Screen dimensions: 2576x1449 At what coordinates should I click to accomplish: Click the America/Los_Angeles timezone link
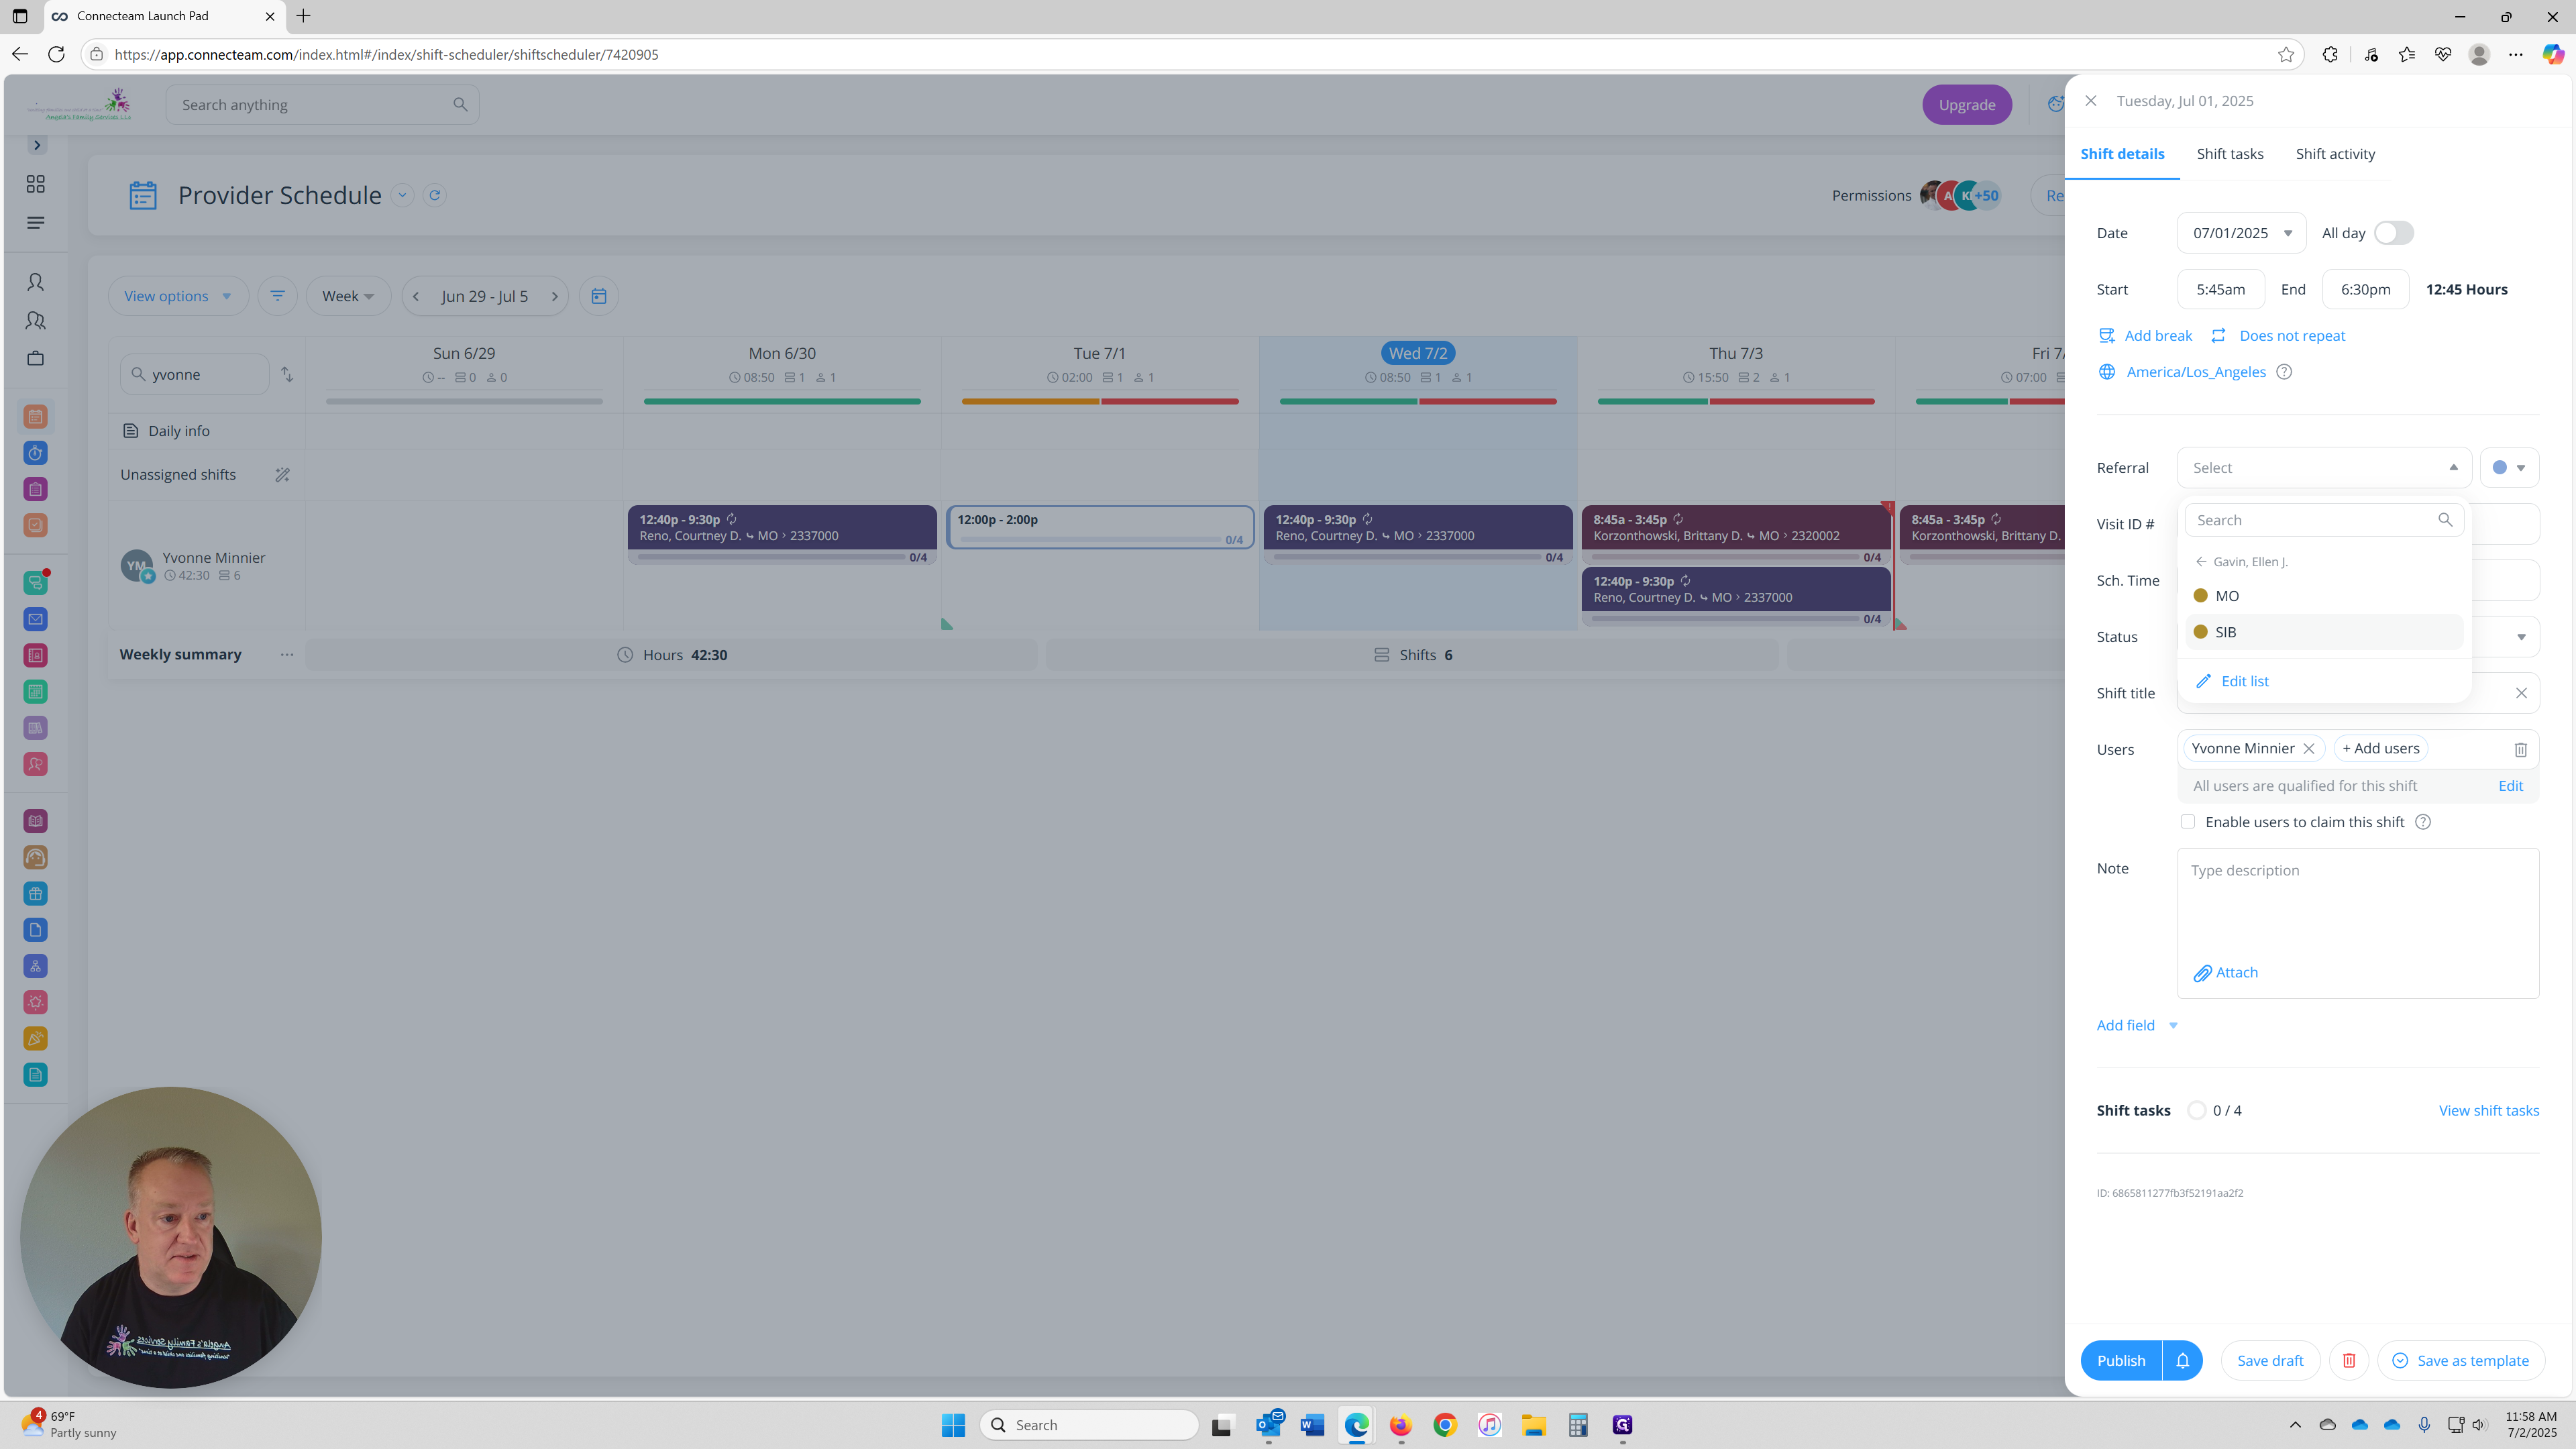2195,372
